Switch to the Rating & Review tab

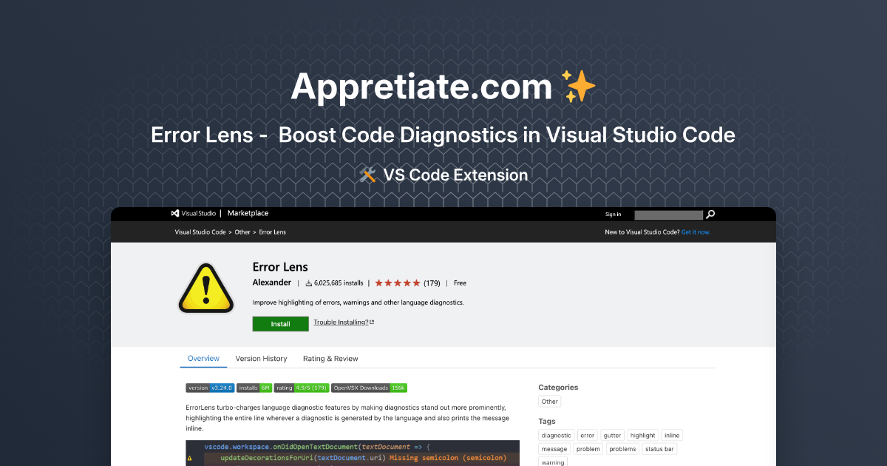tap(330, 359)
